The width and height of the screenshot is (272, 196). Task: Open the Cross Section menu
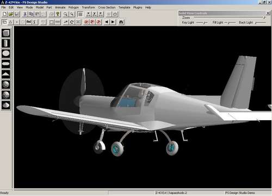point(107,8)
